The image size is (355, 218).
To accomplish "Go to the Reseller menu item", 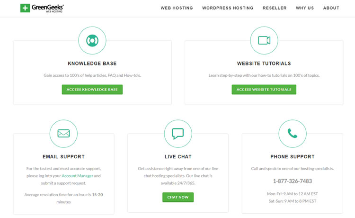I will point(275,8).
